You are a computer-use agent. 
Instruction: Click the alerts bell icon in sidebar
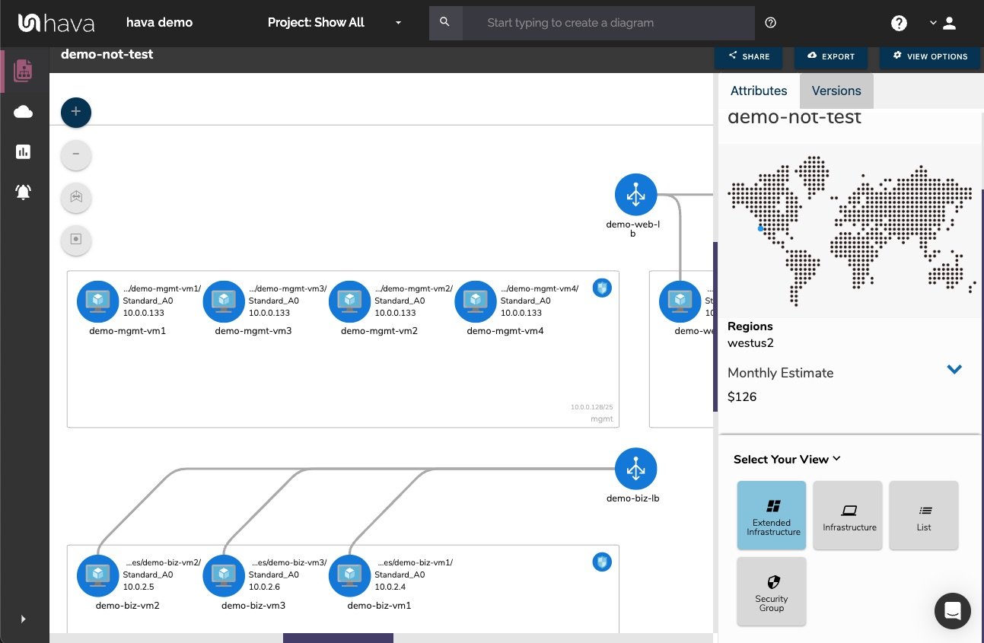tap(23, 192)
